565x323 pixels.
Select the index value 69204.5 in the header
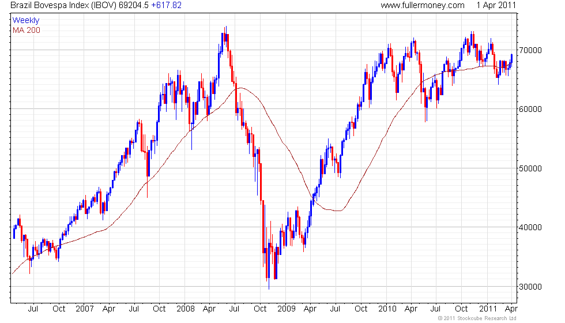[x=134, y=5]
